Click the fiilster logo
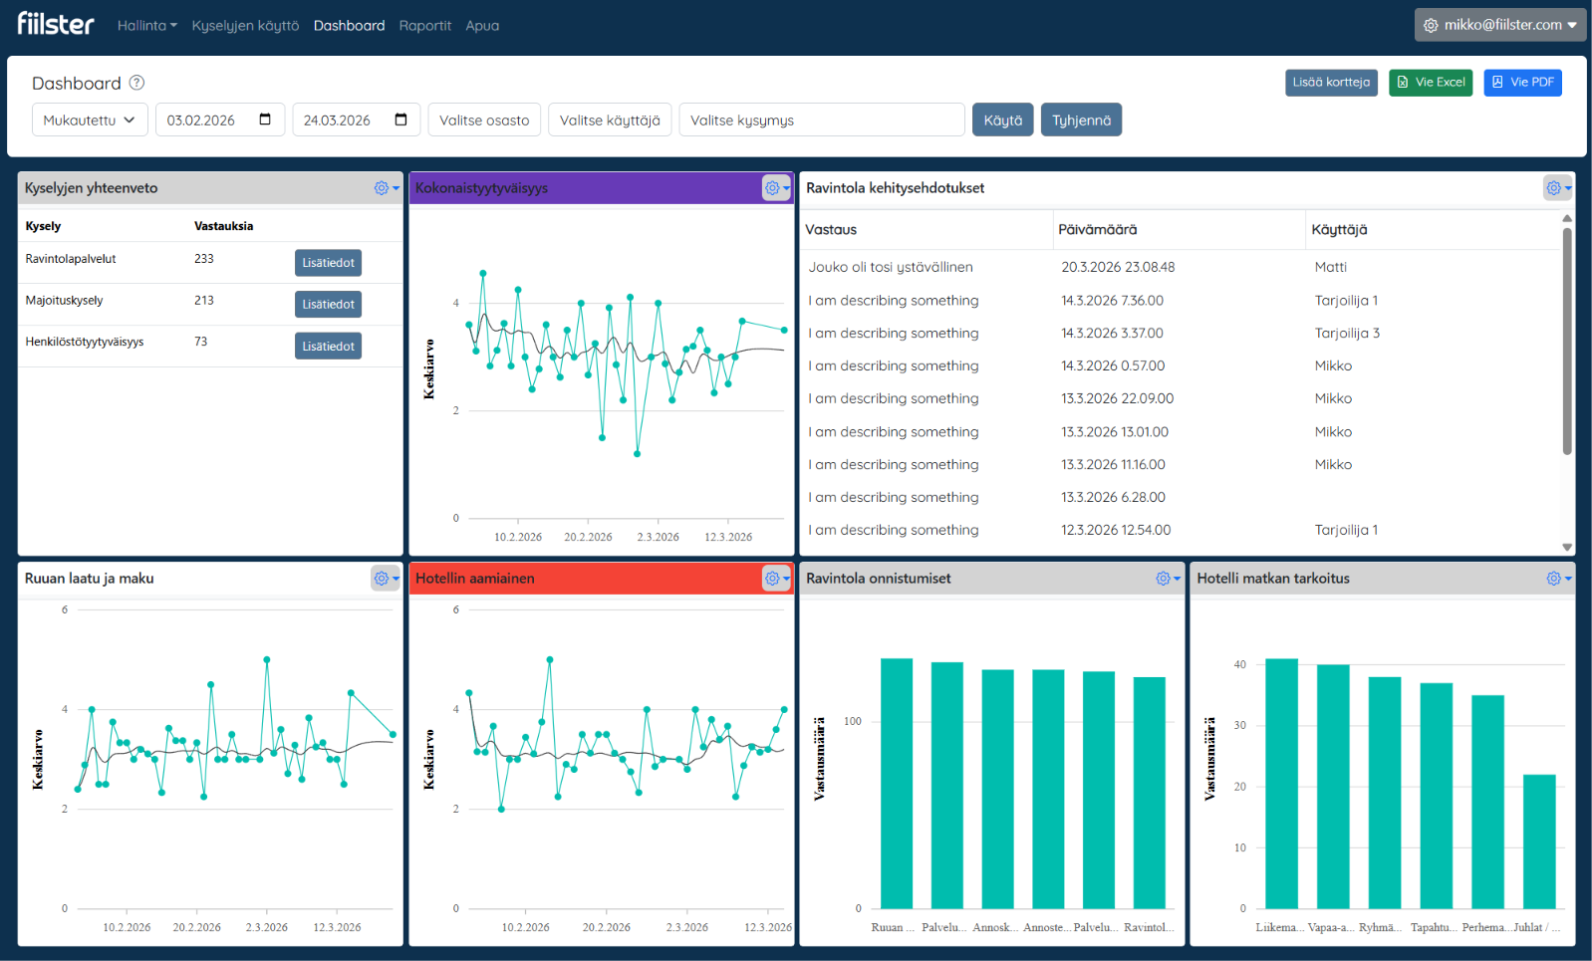The height and width of the screenshot is (961, 1592). point(56,24)
